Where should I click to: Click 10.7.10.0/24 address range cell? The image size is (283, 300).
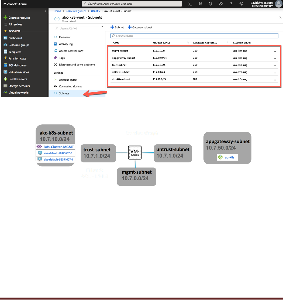coord(160,79)
